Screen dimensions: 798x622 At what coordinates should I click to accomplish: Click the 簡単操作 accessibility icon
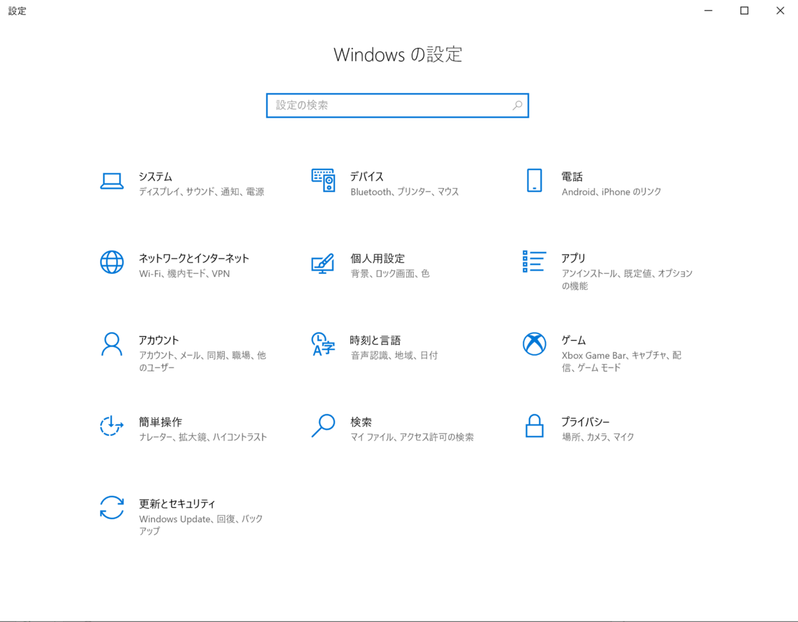point(112,426)
